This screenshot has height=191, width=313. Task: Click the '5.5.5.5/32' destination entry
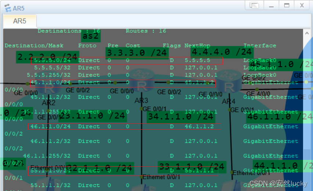(x=52, y=68)
